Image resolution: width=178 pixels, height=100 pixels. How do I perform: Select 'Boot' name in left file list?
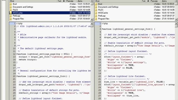click(x=15, y=4)
